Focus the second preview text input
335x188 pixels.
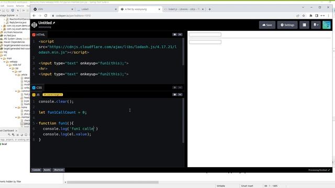pos(205,42)
